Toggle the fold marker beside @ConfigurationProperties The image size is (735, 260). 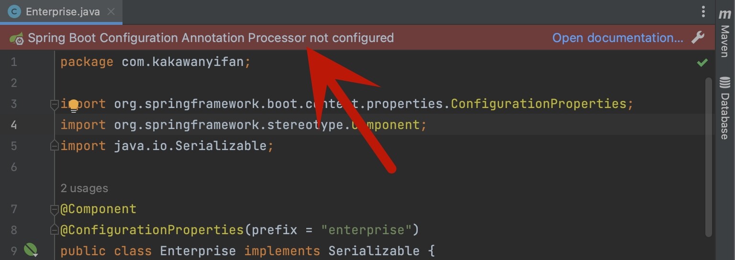coord(54,230)
